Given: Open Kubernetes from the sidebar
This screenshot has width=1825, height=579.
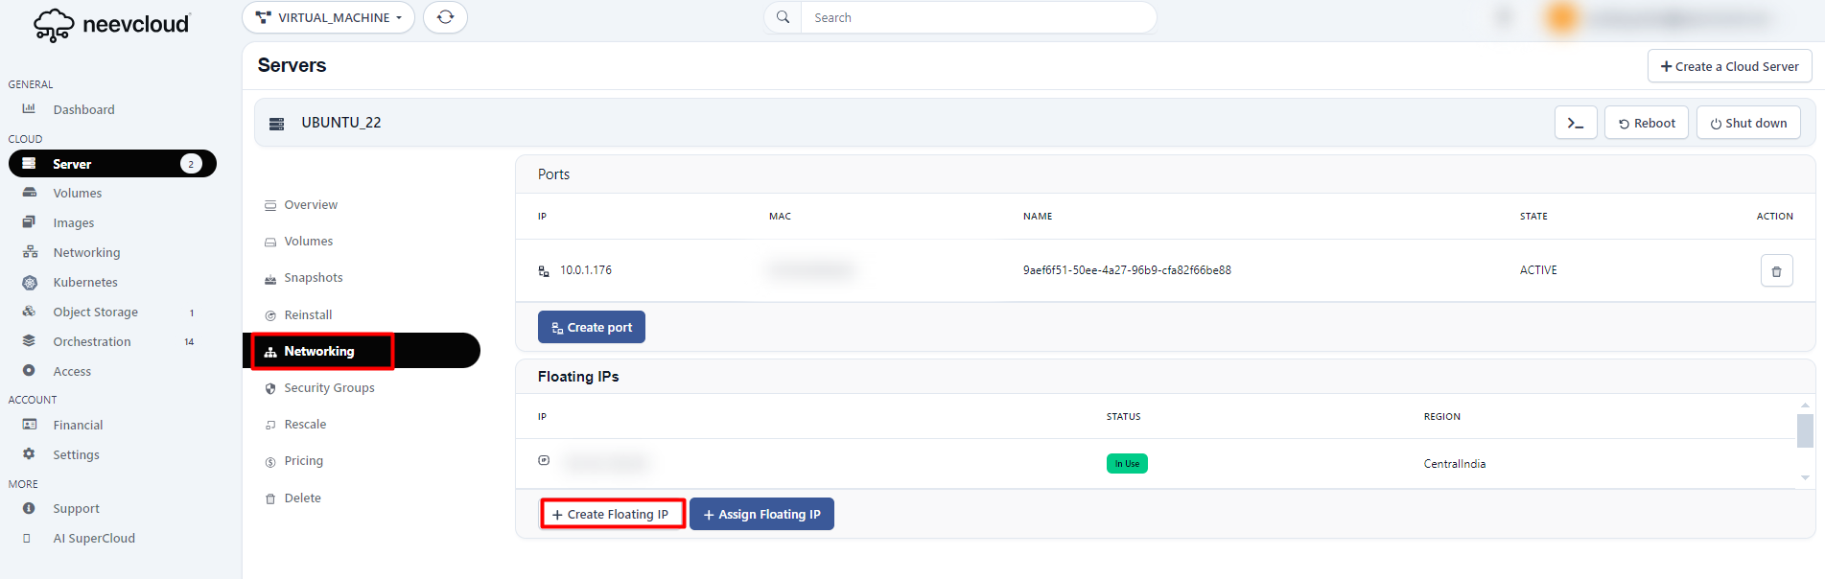Looking at the screenshot, I should click(85, 283).
